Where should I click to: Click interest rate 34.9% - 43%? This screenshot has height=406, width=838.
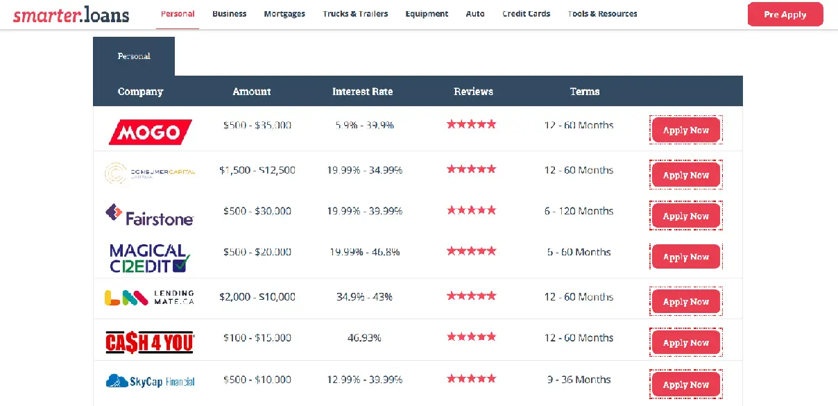point(365,297)
